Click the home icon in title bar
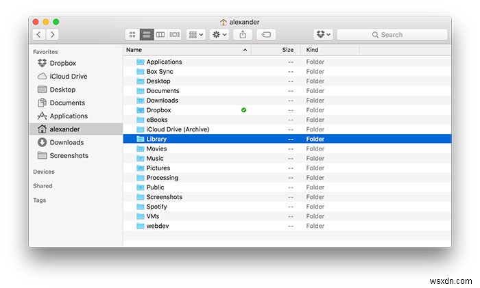The width and height of the screenshot is (480, 288). (x=224, y=22)
